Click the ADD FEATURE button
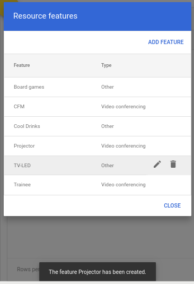 pyautogui.click(x=166, y=42)
